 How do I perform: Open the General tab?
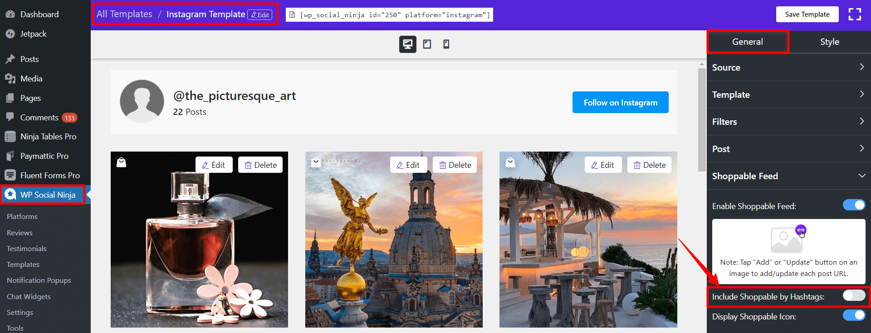pos(748,42)
